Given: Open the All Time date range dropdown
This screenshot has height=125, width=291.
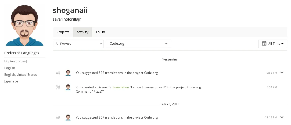Looking at the screenshot, I should (273, 44).
